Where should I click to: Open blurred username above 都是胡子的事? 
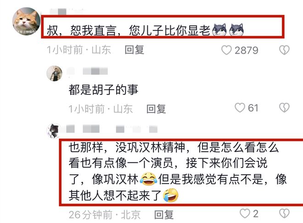click(87, 71)
